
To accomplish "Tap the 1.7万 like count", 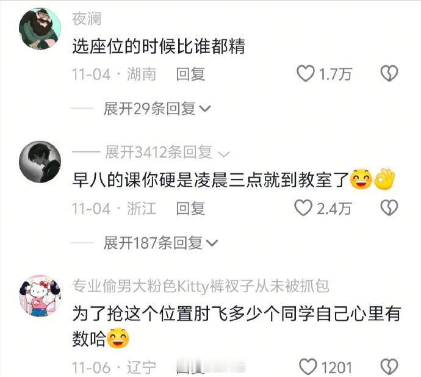I will 335,74.
